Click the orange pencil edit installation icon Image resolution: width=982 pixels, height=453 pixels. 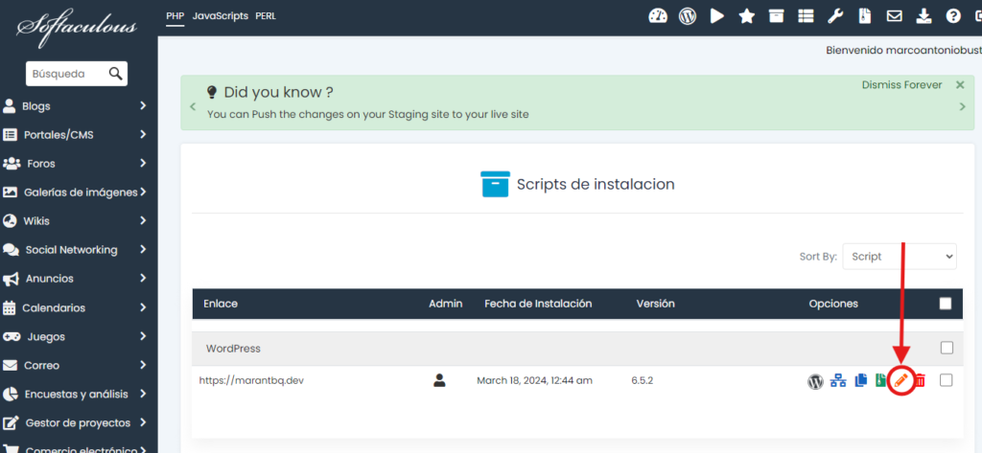[900, 381]
